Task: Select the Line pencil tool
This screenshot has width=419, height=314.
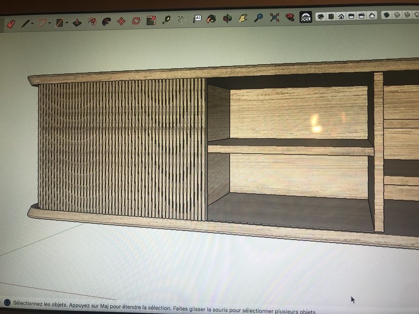Action: (25, 23)
